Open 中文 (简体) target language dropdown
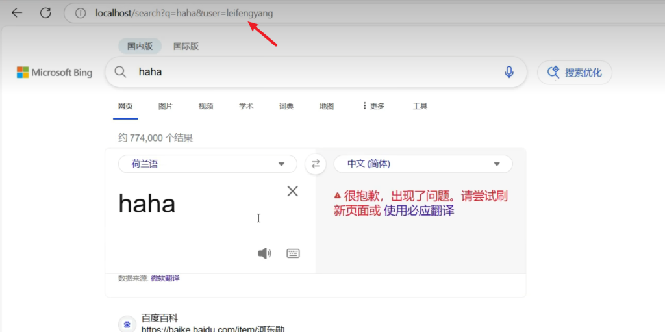This screenshot has height=332, width=665. [x=423, y=164]
